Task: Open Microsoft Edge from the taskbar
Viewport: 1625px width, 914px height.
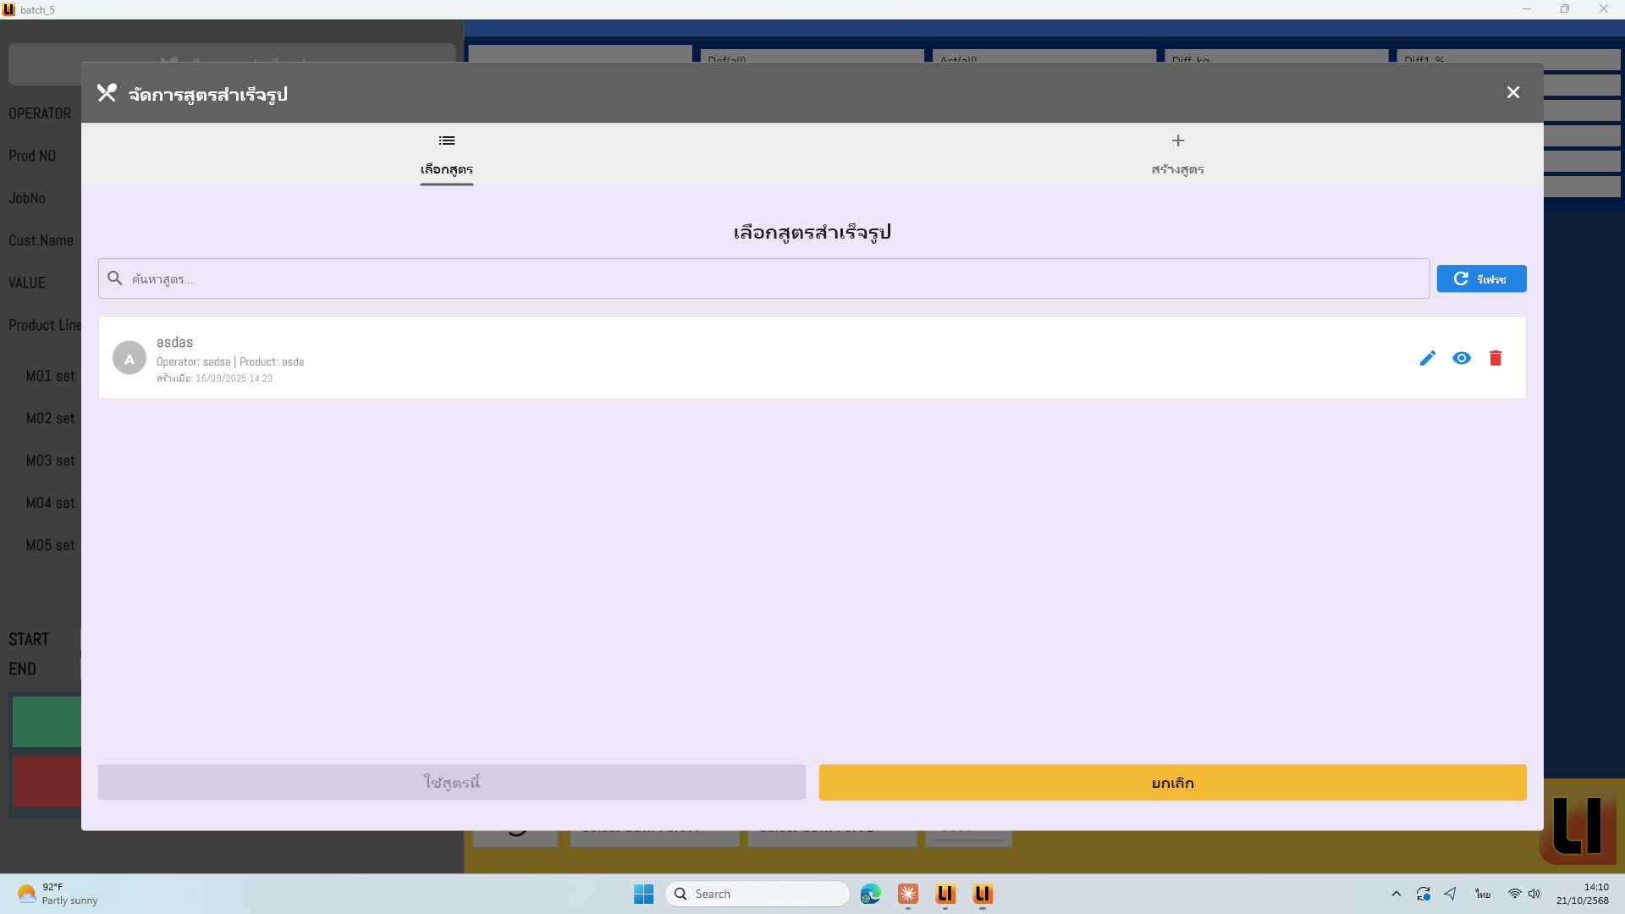Action: [870, 894]
